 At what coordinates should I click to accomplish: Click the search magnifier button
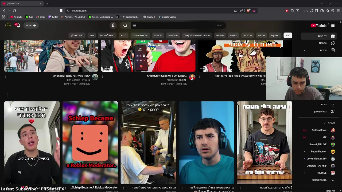(x=125, y=25)
